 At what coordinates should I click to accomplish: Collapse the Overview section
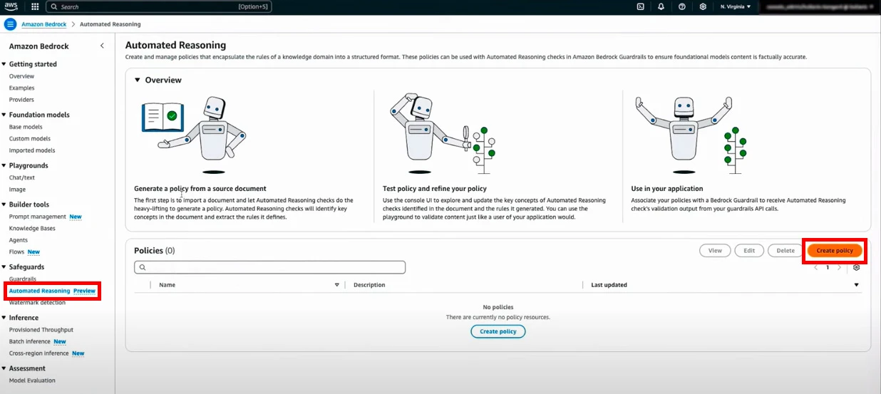click(x=138, y=81)
